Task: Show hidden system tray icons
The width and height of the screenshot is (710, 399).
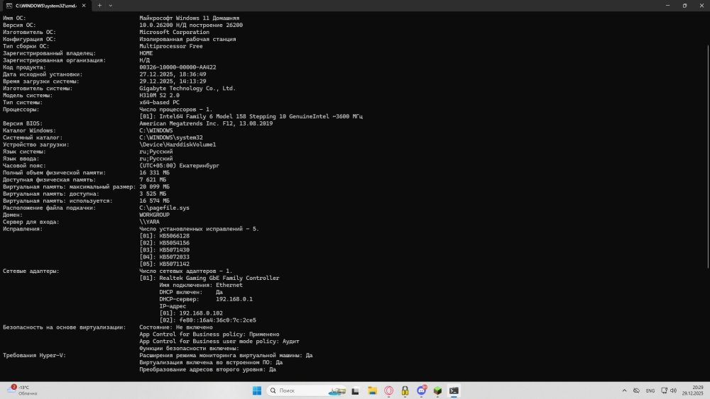Action: (624, 390)
